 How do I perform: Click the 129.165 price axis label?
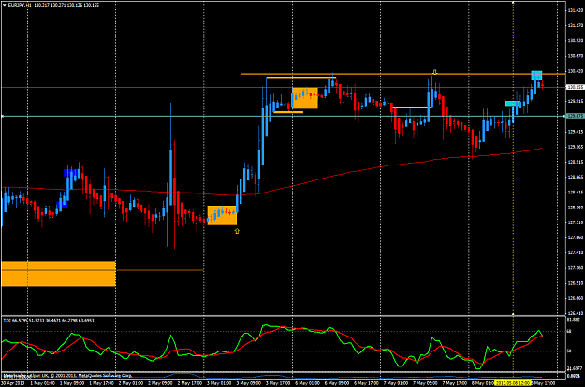coord(576,147)
